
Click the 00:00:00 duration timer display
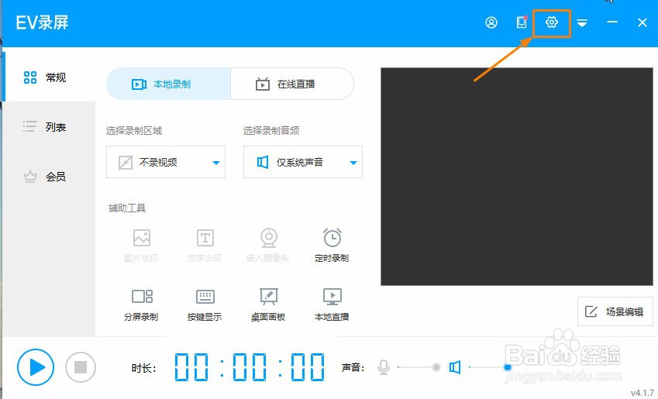[250, 367]
